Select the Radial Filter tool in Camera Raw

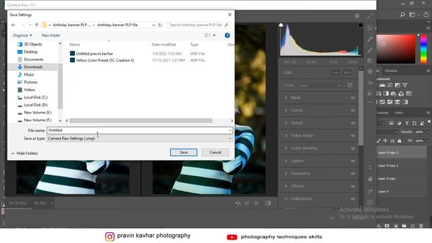click(370, 72)
